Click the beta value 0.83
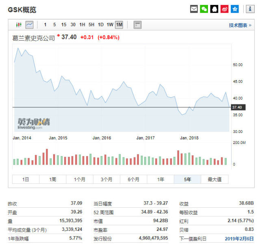 click(249, 229)
